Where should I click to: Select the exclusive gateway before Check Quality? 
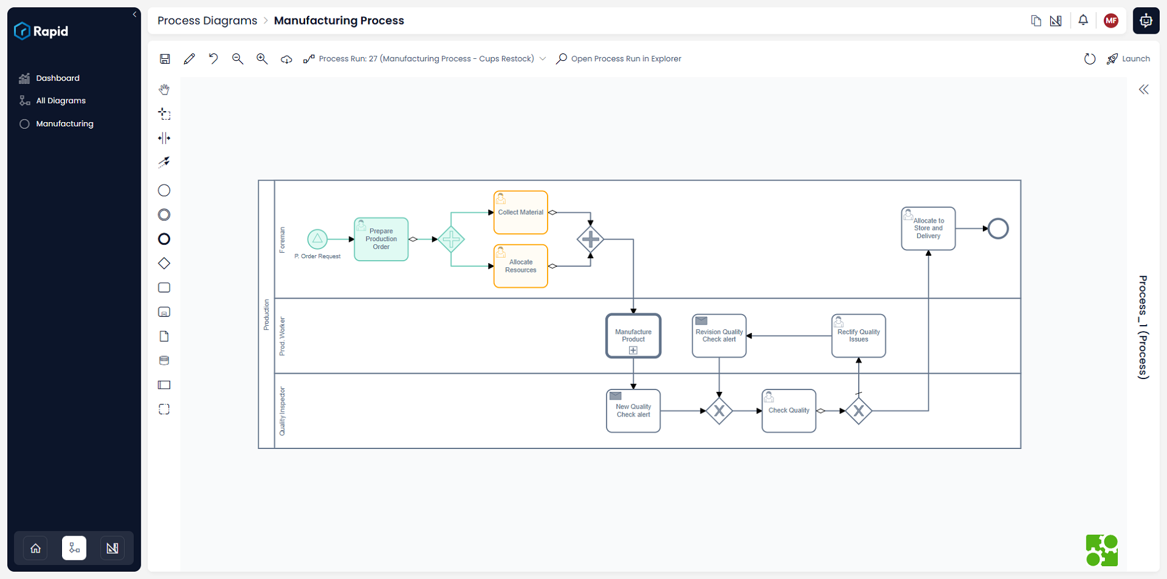(x=719, y=411)
